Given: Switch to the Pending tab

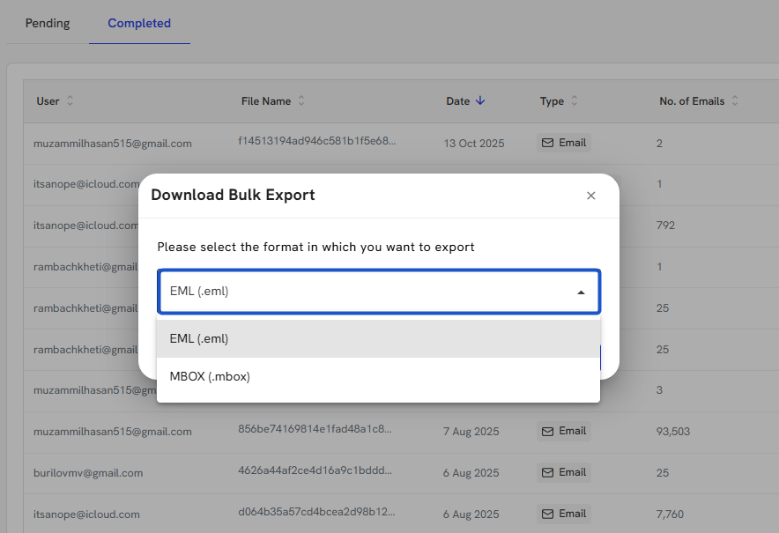Looking at the screenshot, I should click(48, 23).
